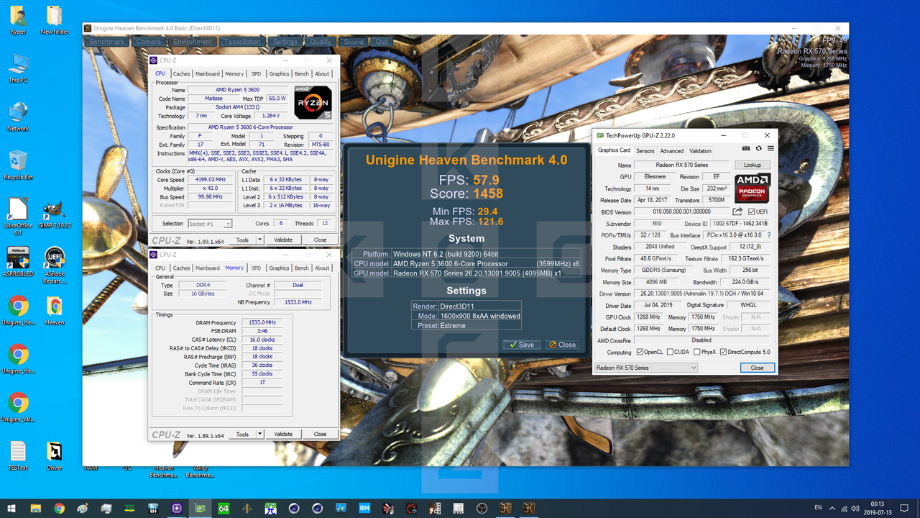The width and height of the screenshot is (920, 518).
Task: Click Validate in CPU-Z processor window
Action: coord(283,240)
